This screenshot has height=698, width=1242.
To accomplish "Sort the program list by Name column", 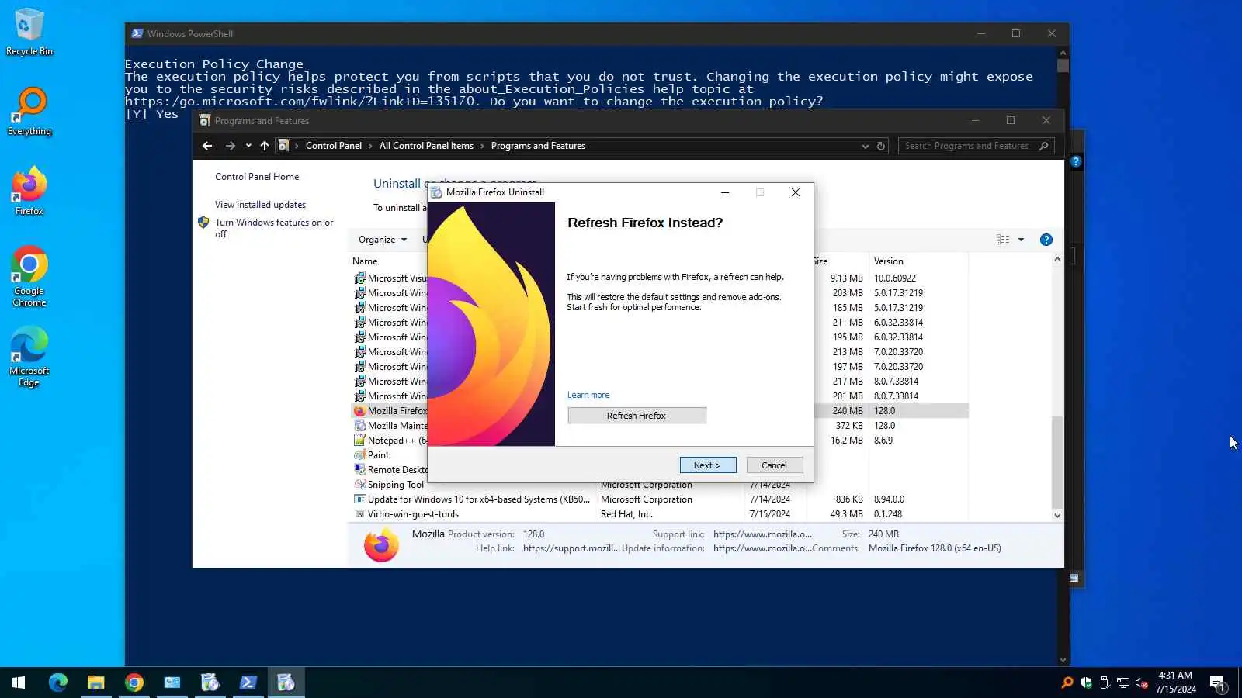I will pos(365,261).
